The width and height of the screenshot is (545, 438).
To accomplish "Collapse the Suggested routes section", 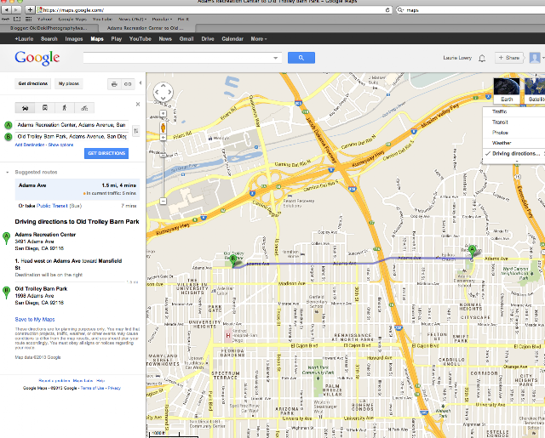I will click(x=8, y=172).
